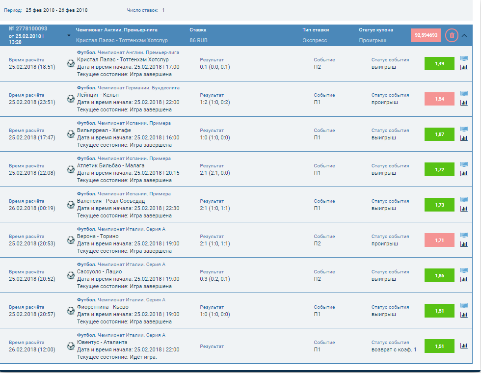Click the trash icon to delete coupon
Screen dimensions: 481x373
coord(452,35)
